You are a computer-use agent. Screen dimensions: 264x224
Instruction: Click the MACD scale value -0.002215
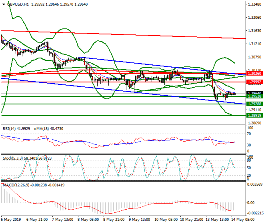coord(254,213)
